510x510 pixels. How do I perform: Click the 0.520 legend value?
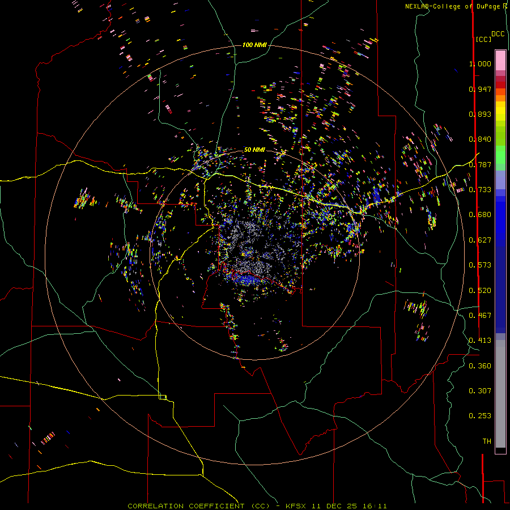point(480,291)
